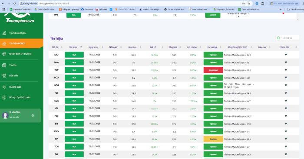Open Bảng giá Lightning bookmark
This screenshot has width=304, height=159.
click(x=69, y=9)
